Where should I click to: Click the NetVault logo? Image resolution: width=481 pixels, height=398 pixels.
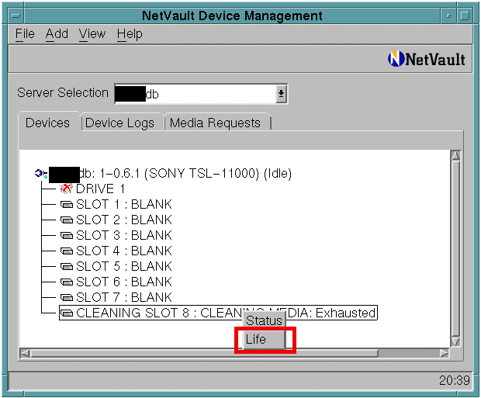tap(427, 59)
